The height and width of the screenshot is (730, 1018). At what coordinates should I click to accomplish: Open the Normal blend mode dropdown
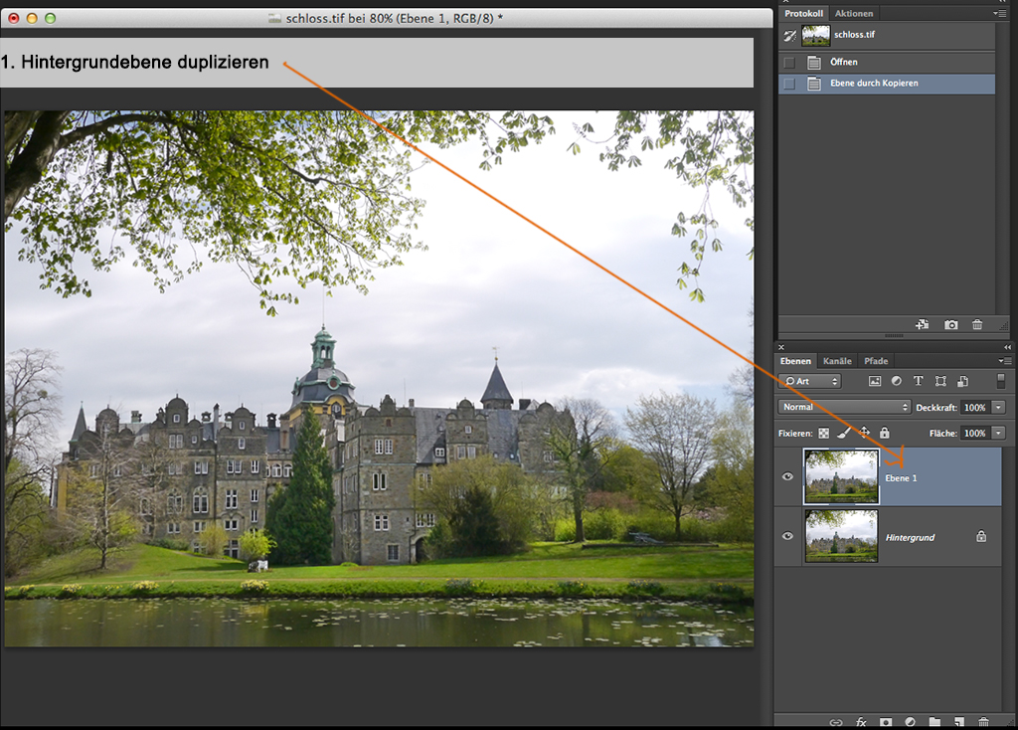(x=845, y=407)
